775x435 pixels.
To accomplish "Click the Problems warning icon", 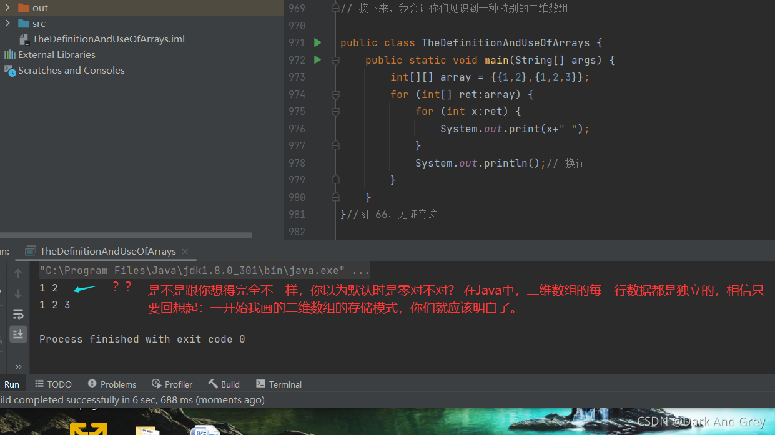I will pyautogui.click(x=92, y=384).
